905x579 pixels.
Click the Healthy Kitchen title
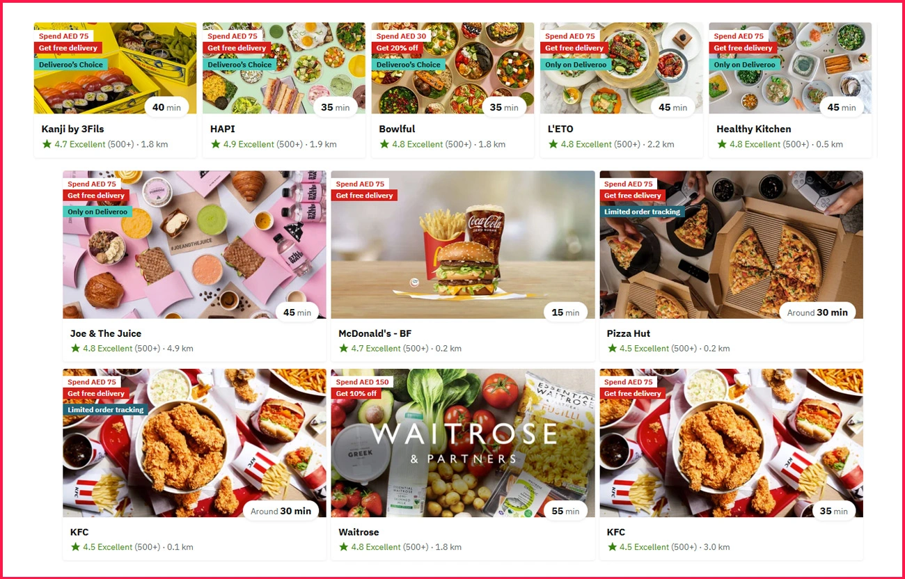(x=753, y=129)
